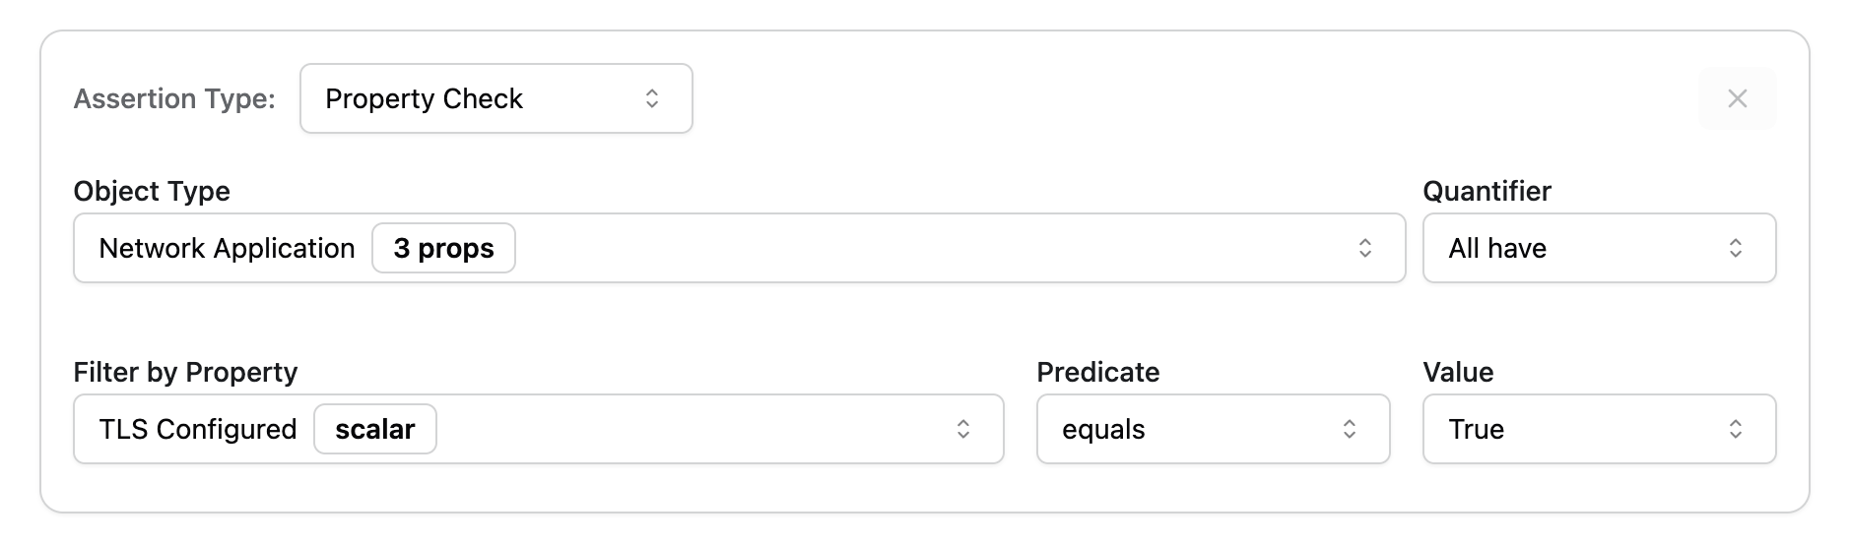Click the chevron arrows in Quantifier field
The image size is (1850, 543).
[x=1735, y=248]
